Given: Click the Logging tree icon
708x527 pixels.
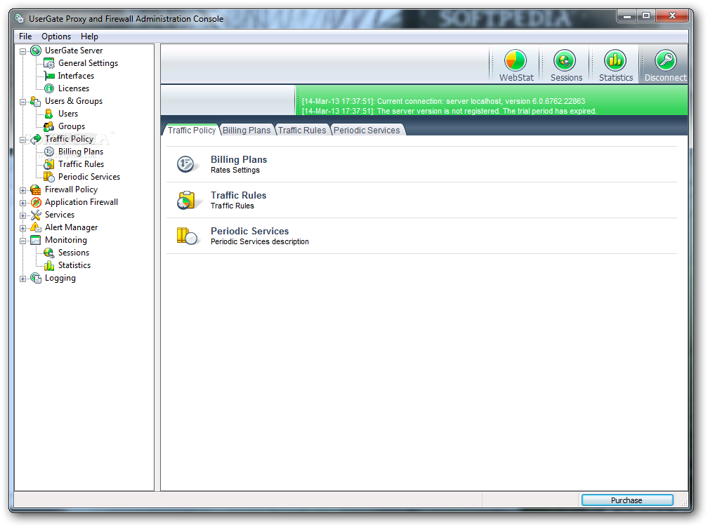Looking at the screenshot, I should [36, 278].
